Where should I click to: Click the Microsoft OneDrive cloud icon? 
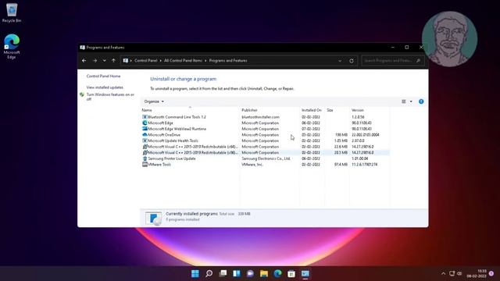point(145,135)
